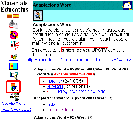Open the networked computers icon
The height and width of the screenshot is (119, 136).
pyautogui.click(x=14, y=97)
